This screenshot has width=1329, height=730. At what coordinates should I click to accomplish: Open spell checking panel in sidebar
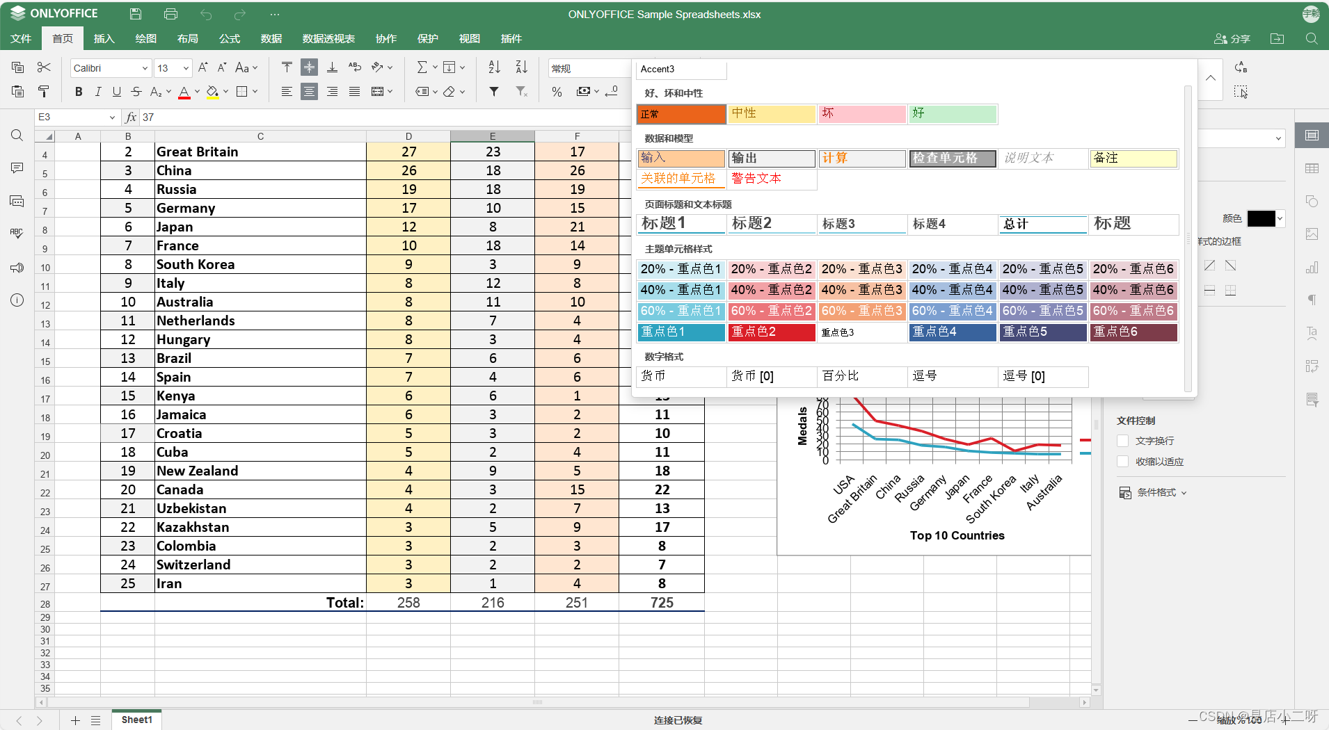(x=17, y=234)
